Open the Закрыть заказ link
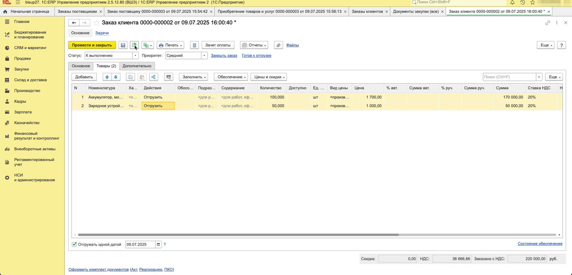Viewport: 572px width, 275px height. [224, 55]
